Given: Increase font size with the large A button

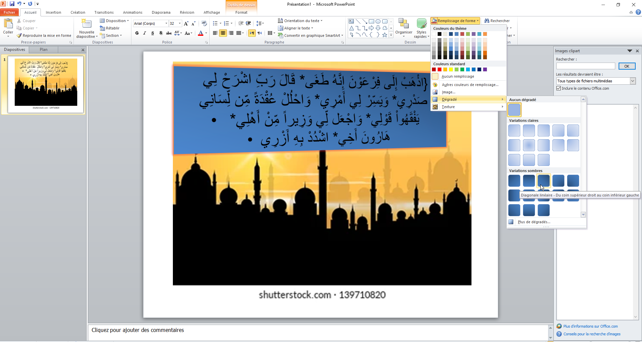Looking at the screenshot, I should pyautogui.click(x=186, y=23).
